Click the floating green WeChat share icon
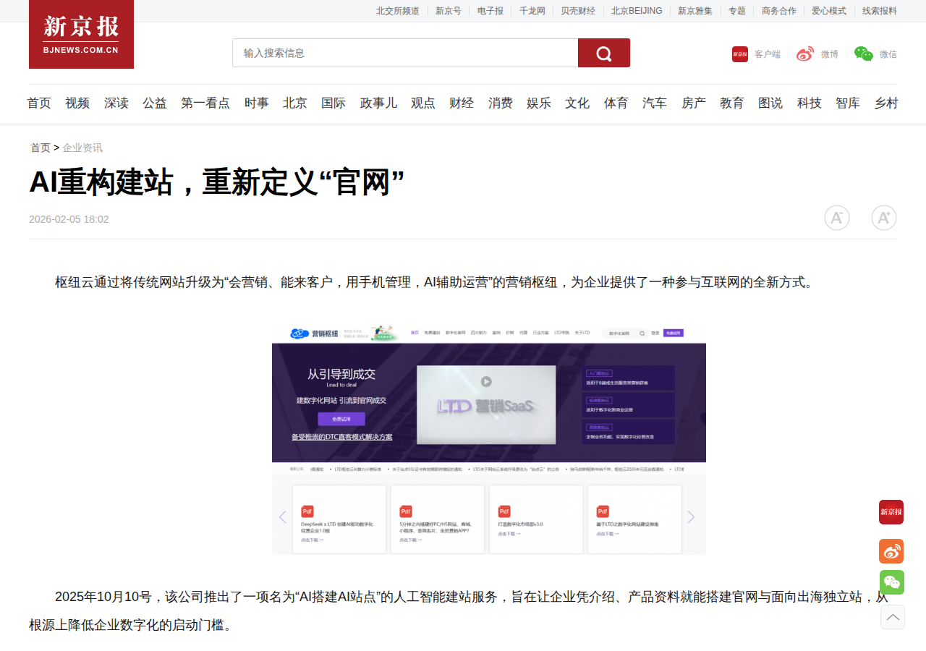Screen dimensions: 926x651 pos(892,582)
